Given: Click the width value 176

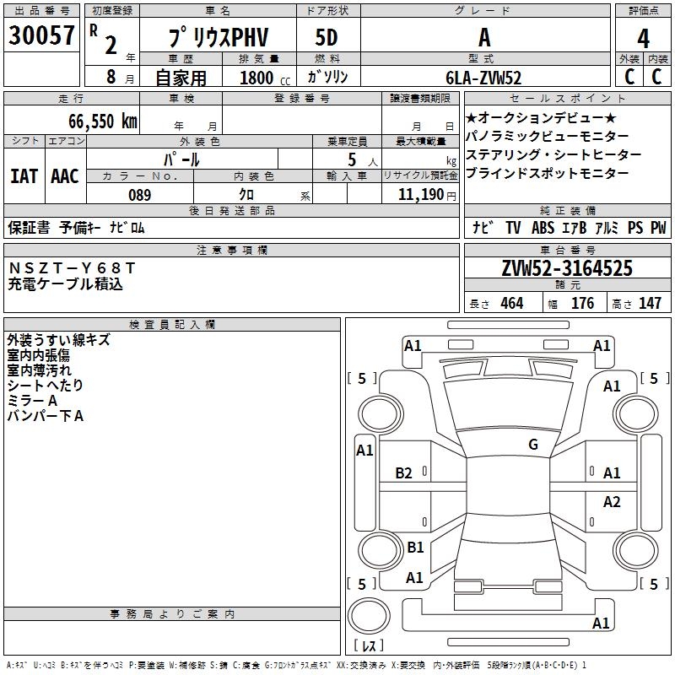Looking at the screenshot, I should (x=583, y=303).
